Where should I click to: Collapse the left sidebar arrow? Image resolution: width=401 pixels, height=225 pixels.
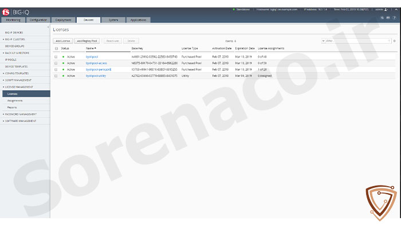(48, 27)
